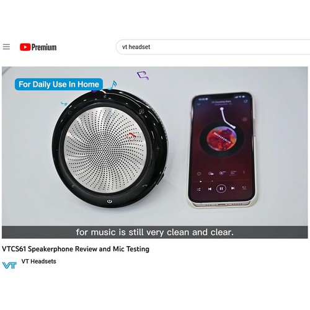This screenshot has width=310, height=310.
Task: Go to YouTube Premium home logo
Action: click(x=38, y=47)
